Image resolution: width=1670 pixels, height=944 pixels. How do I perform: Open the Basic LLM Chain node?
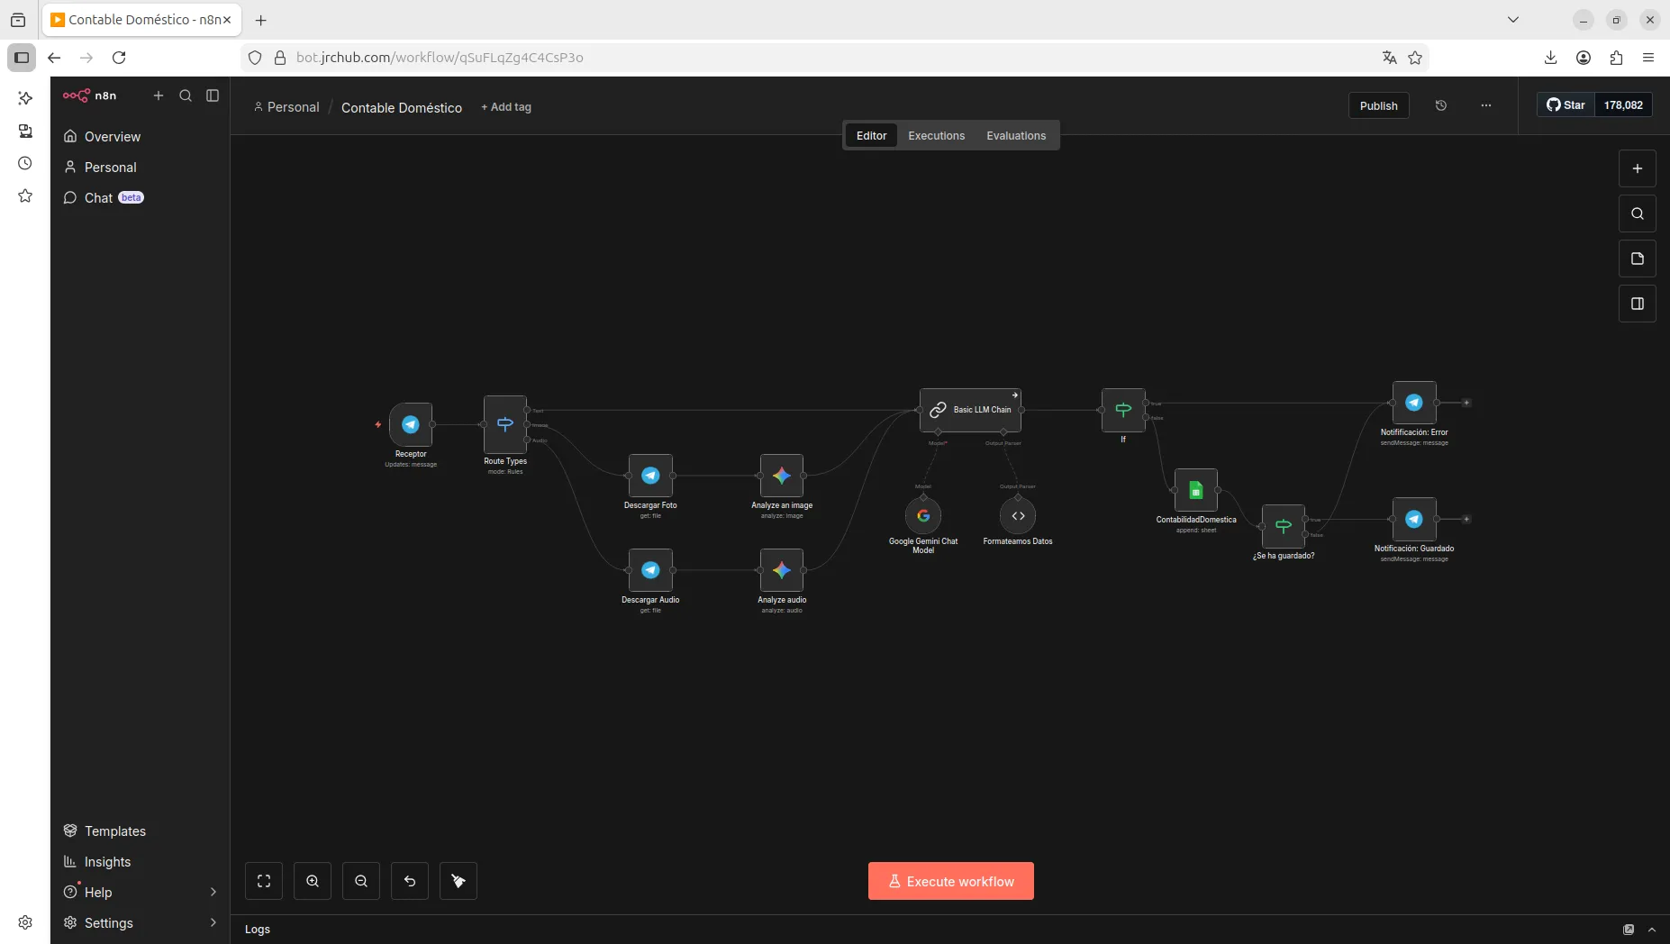[970, 410]
